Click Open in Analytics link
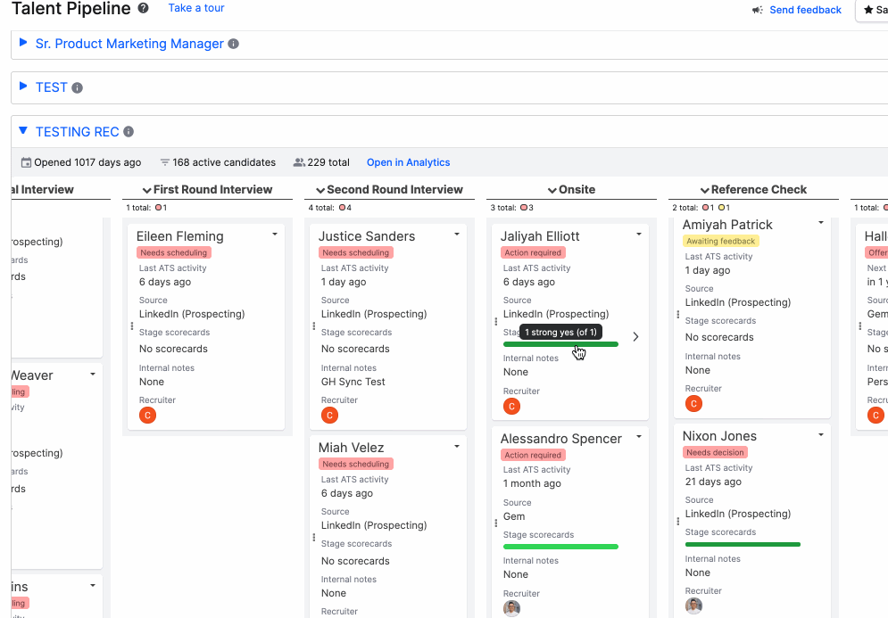Image resolution: width=888 pixels, height=618 pixels. (408, 162)
